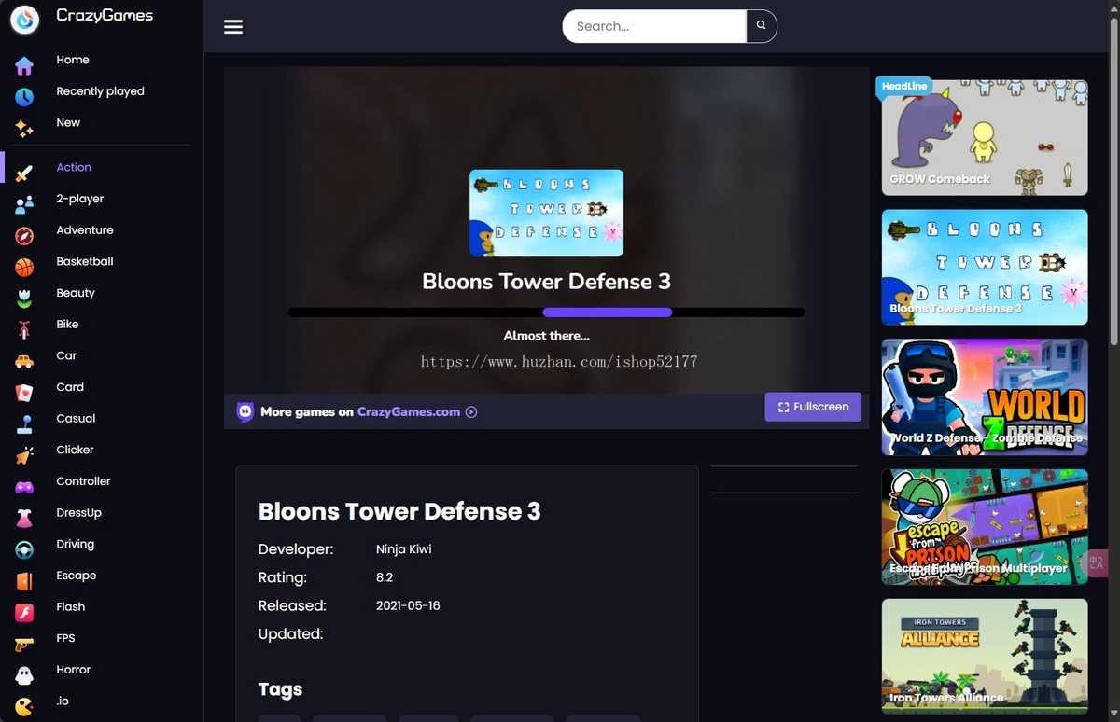The image size is (1120, 722).
Task: Click the 2021-05-16 release date
Action: [408, 605]
